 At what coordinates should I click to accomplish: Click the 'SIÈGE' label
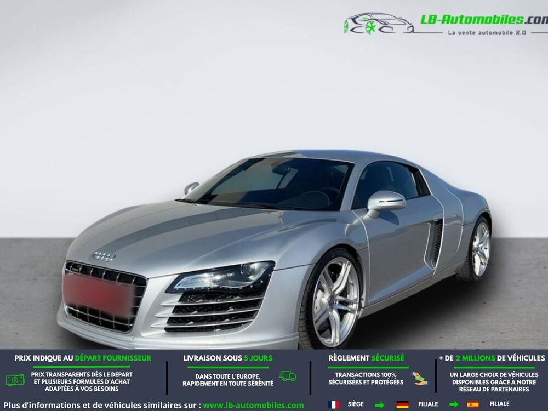coord(356,404)
